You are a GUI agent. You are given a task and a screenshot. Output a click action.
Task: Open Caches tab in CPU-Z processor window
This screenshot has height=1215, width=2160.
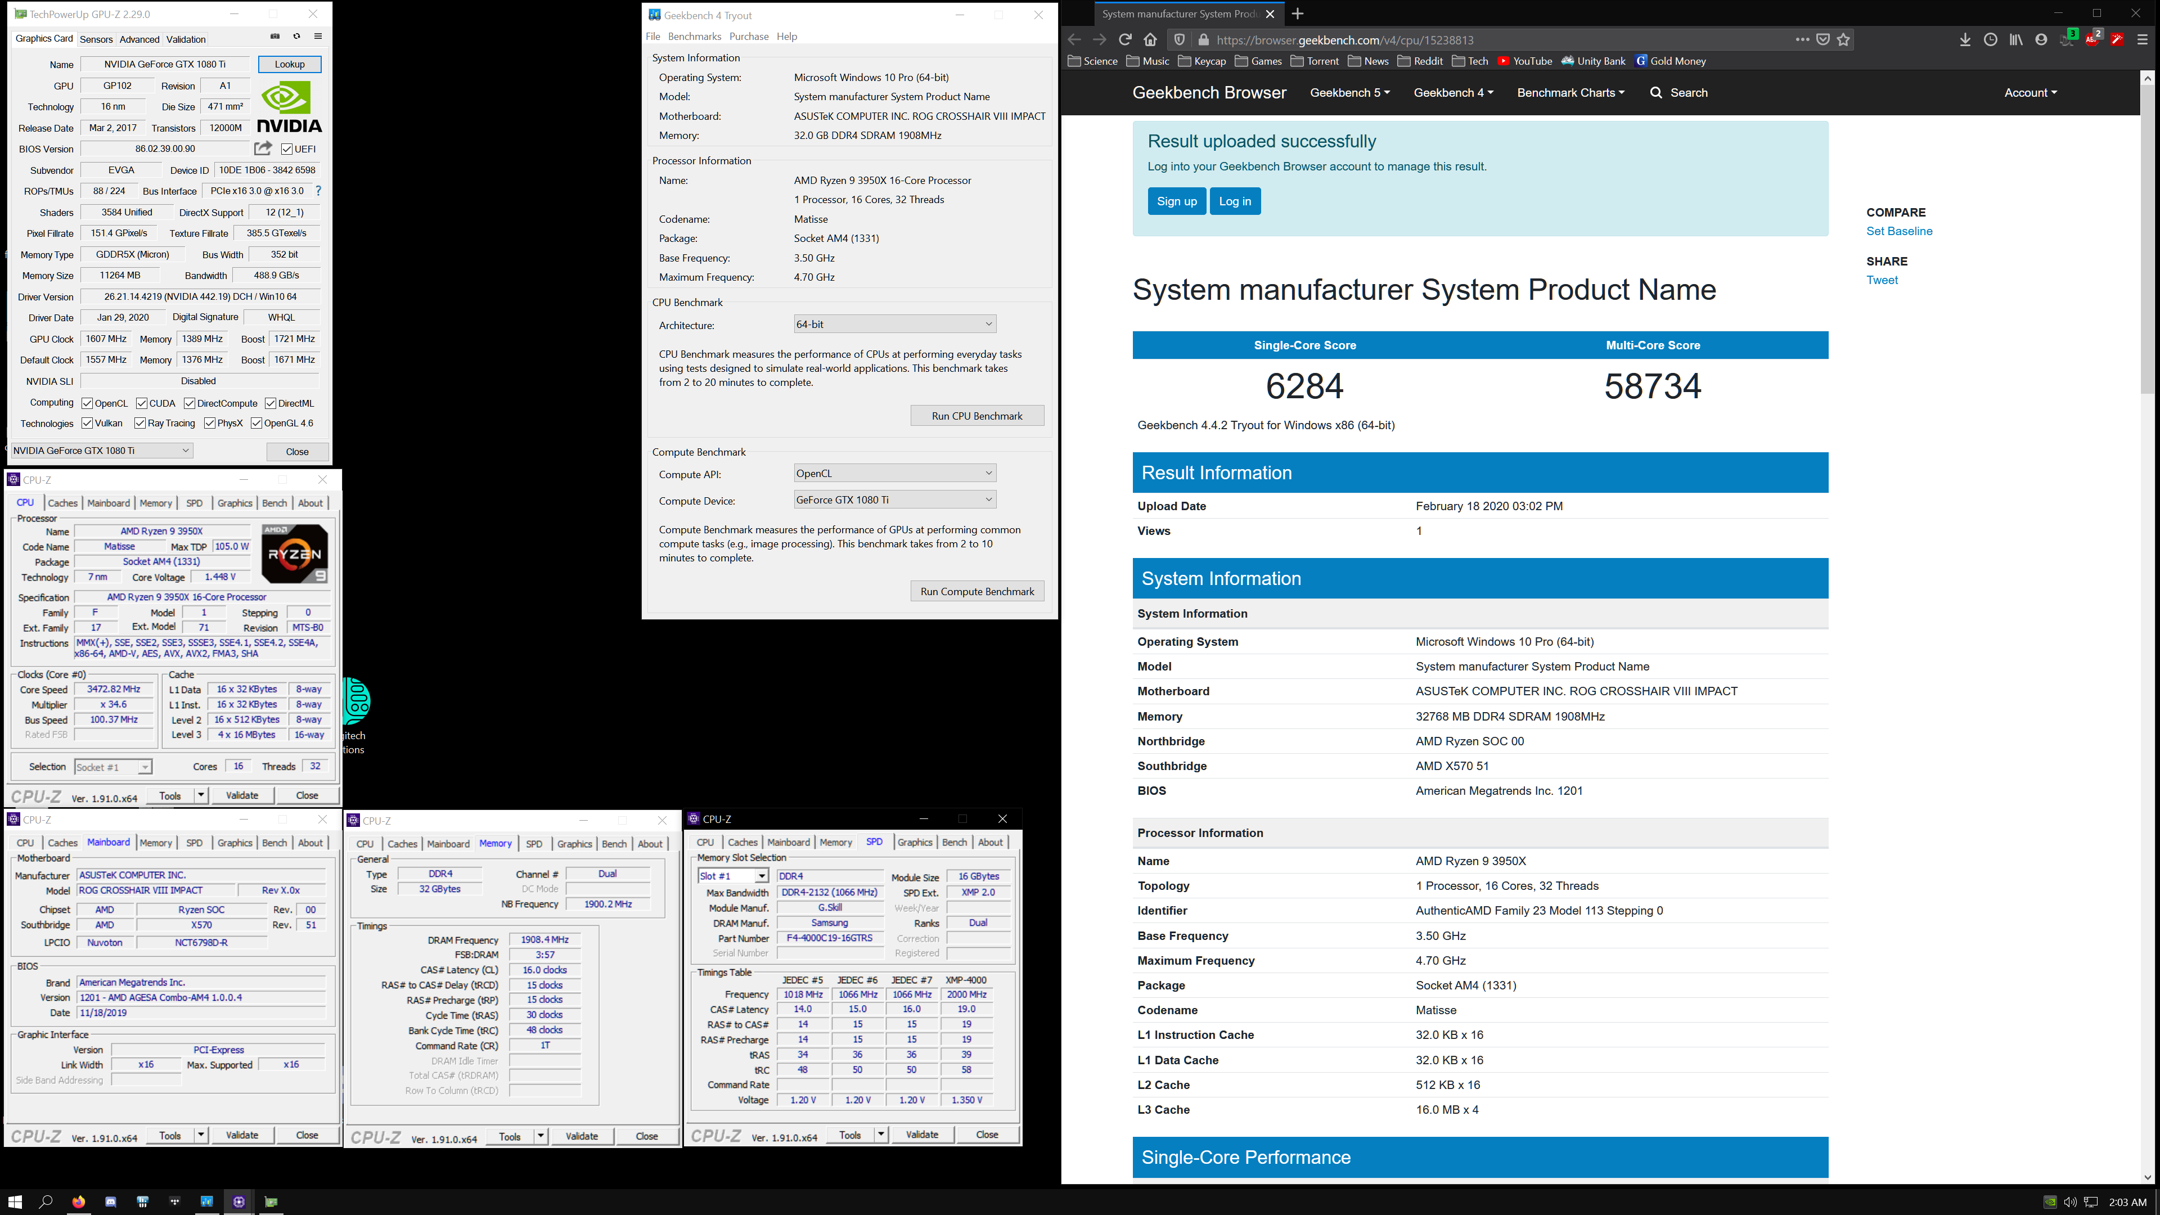click(62, 503)
